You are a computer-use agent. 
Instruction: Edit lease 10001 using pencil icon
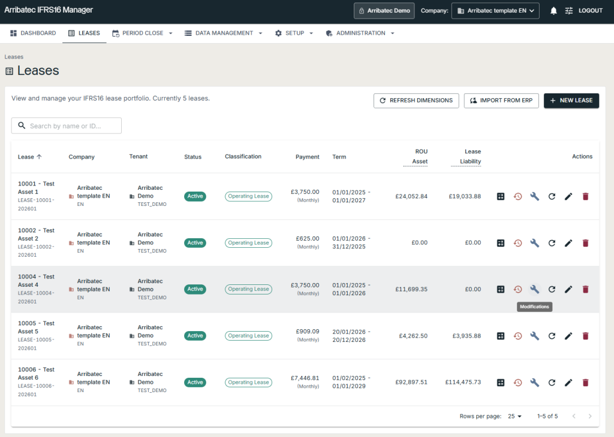[x=568, y=196]
